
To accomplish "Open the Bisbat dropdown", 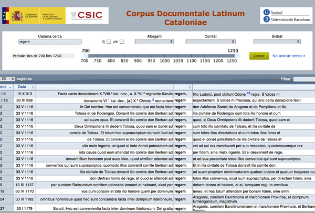I will tap(277, 42).
